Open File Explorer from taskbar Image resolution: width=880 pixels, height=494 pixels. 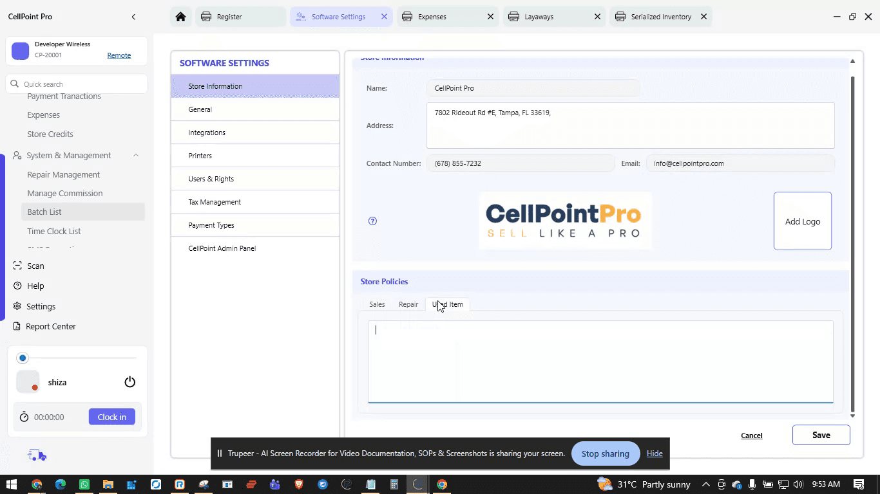pyautogui.click(x=108, y=484)
